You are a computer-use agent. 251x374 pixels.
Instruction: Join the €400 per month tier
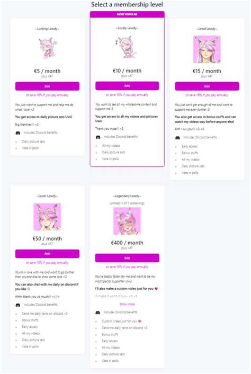(127, 258)
